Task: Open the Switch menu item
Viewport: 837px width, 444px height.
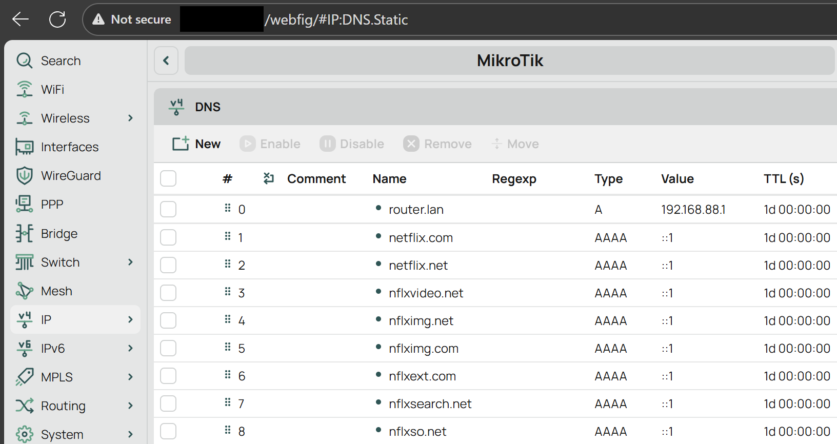Action: [x=60, y=262]
